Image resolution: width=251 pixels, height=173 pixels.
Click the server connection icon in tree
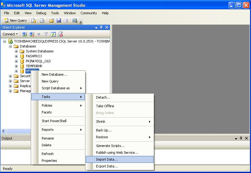(x=10, y=41)
